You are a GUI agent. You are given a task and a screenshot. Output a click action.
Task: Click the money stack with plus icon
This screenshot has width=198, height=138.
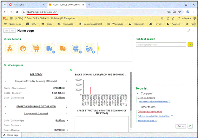(x=89, y=49)
